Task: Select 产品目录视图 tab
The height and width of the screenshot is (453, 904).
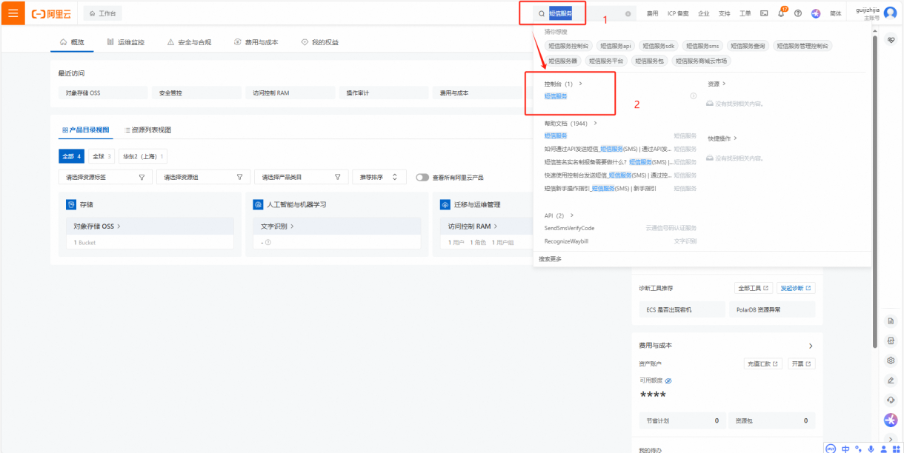Action: [x=86, y=130]
